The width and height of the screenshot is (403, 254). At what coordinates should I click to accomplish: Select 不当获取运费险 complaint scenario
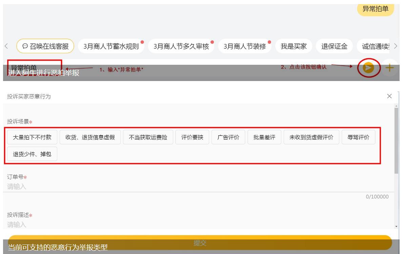point(148,137)
